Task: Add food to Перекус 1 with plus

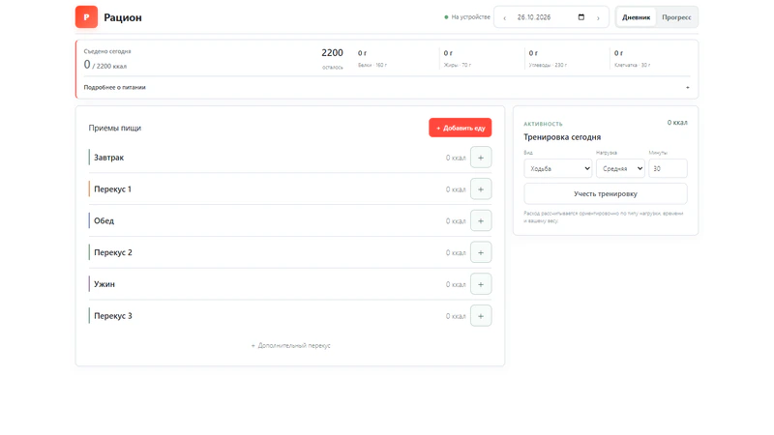Action: pos(481,189)
